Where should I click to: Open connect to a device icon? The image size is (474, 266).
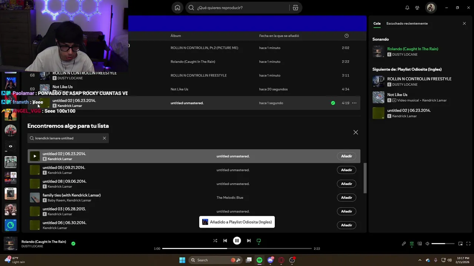point(420,244)
